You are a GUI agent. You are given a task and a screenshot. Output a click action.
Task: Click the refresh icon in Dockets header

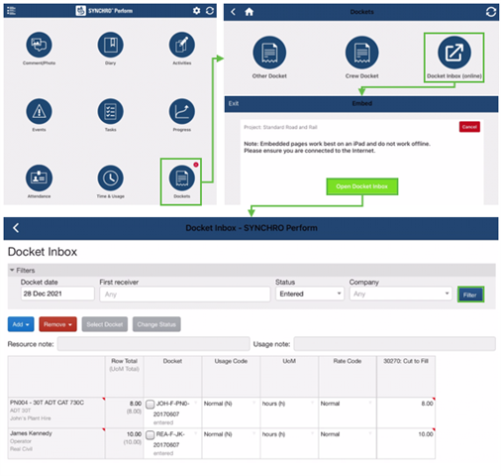pos(491,12)
